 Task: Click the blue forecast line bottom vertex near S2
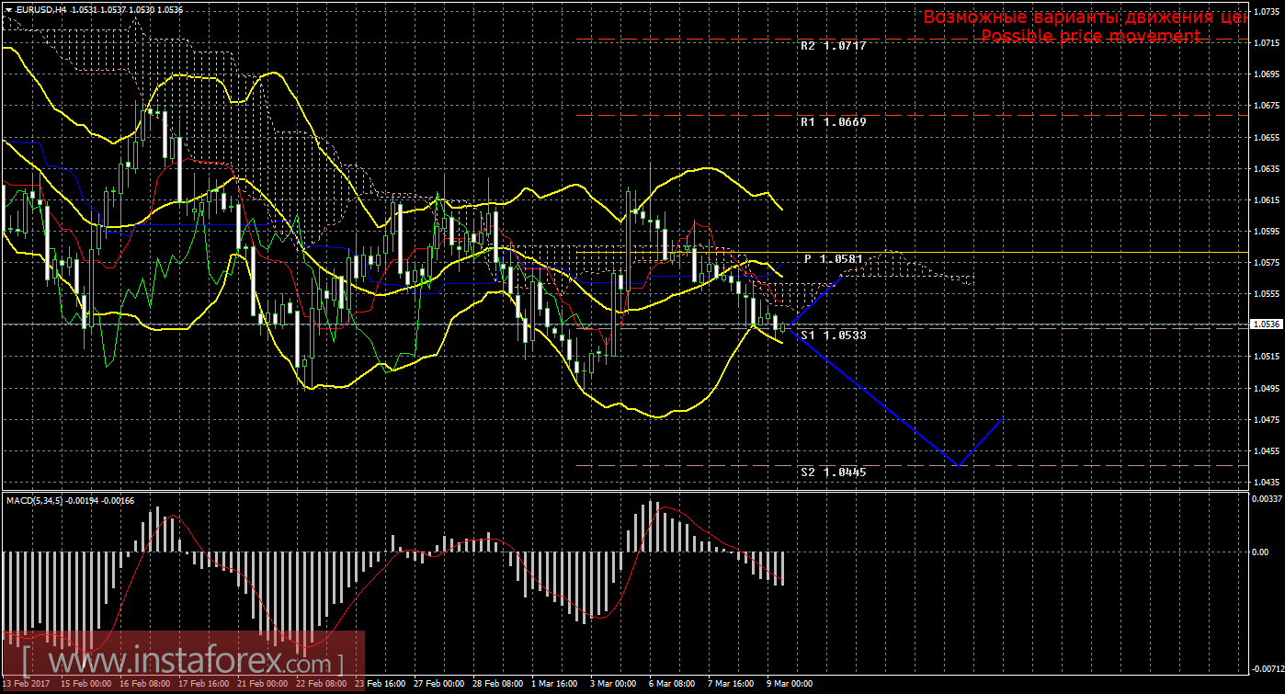click(x=959, y=465)
